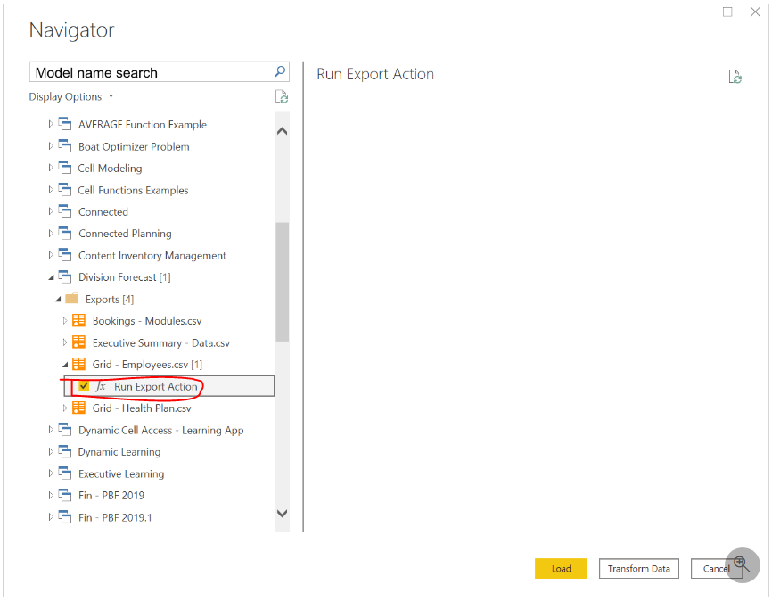
Task: Click the Transform Data button
Action: [638, 568]
